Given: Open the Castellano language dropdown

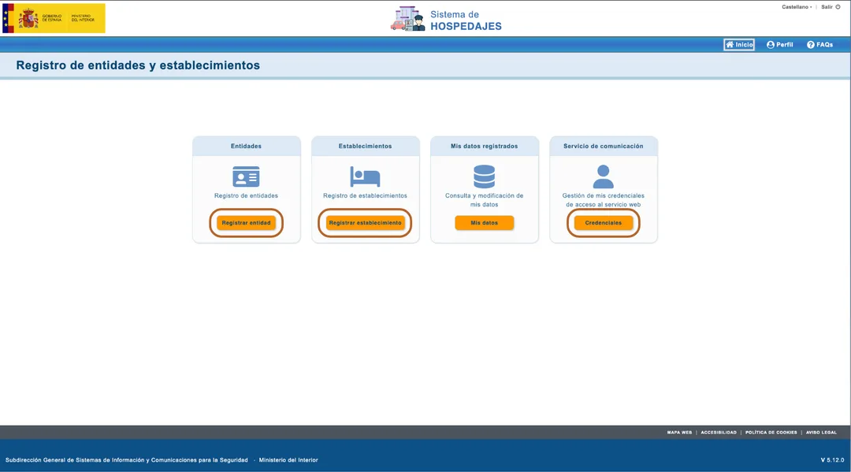Looking at the screenshot, I should (797, 7).
